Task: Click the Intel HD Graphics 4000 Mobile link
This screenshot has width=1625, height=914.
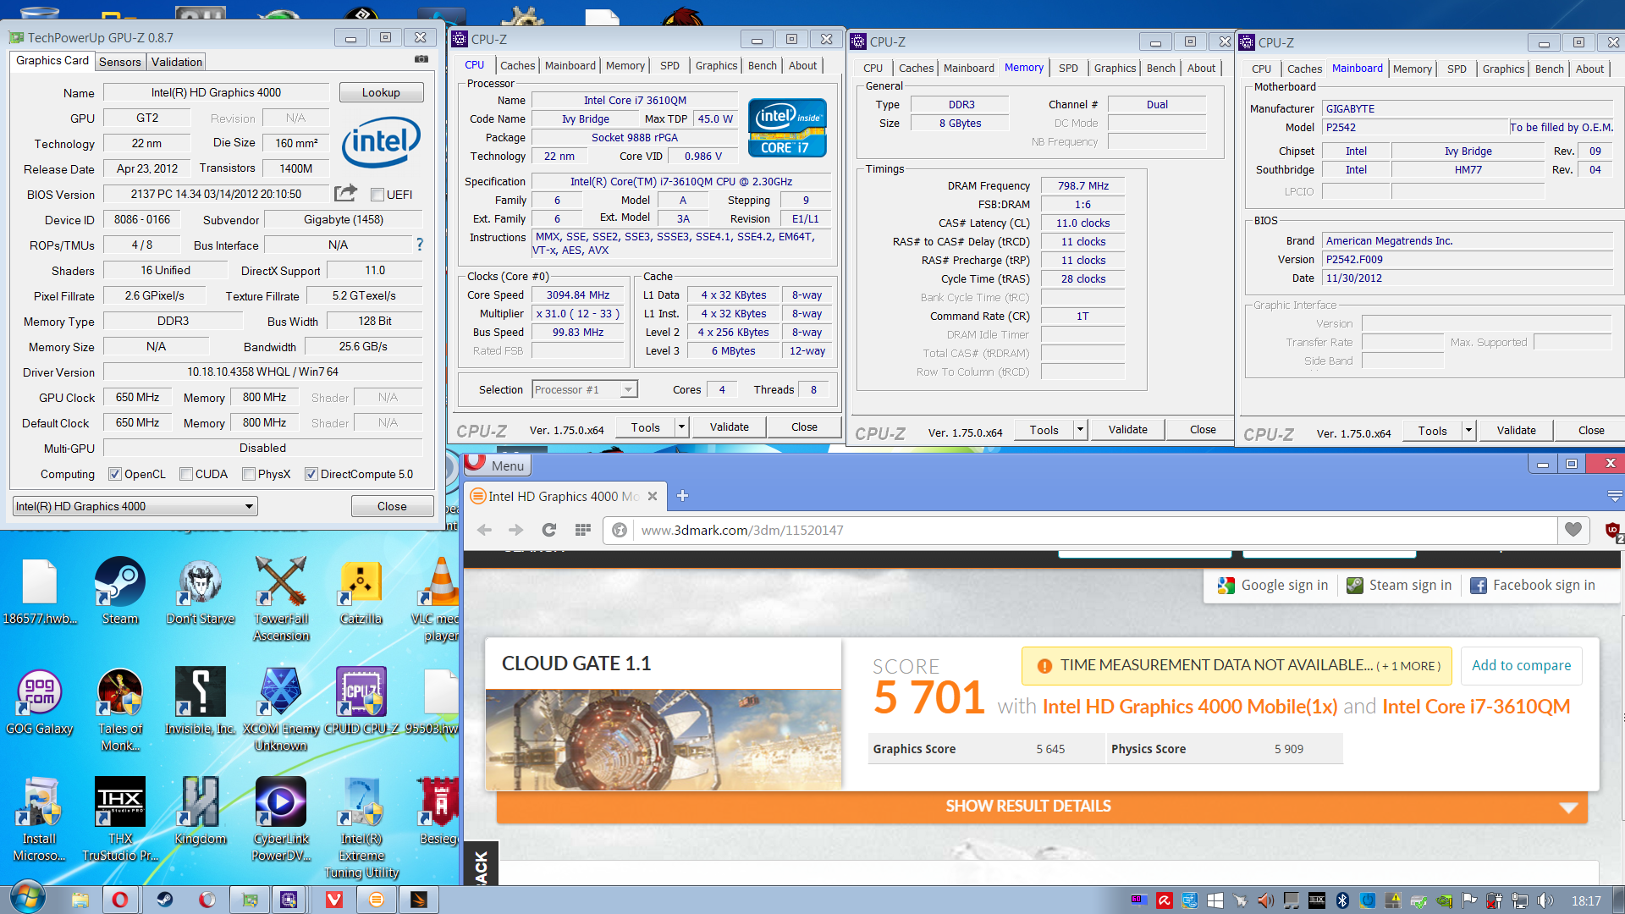Action: coord(1189,706)
